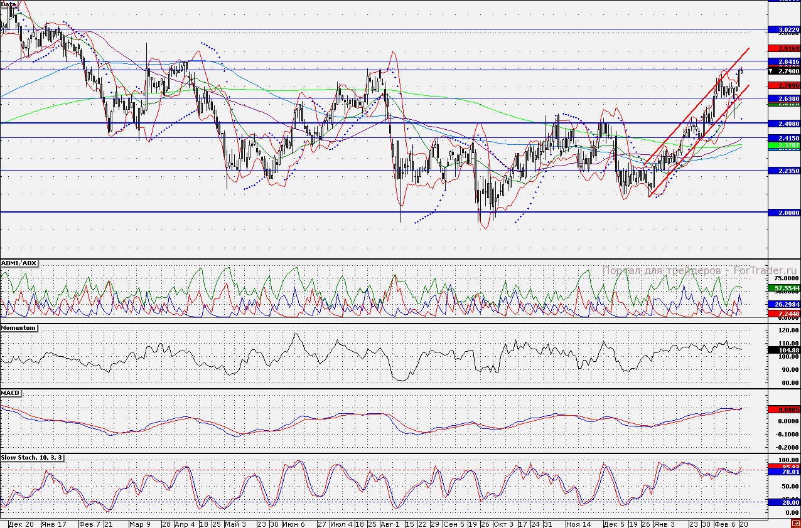The height and width of the screenshot is (528, 801).
Task: Click the MACD indicator panel label
Action: (11, 393)
